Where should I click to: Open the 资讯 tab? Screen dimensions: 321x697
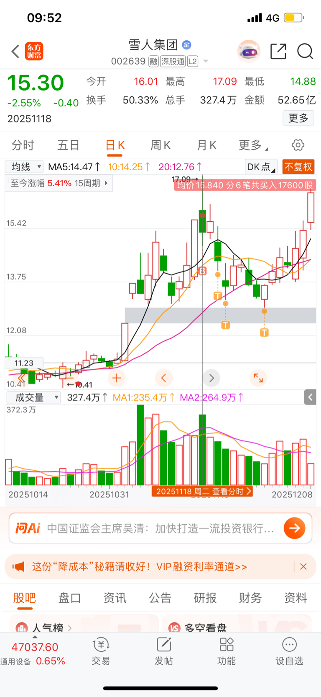click(115, 598)
